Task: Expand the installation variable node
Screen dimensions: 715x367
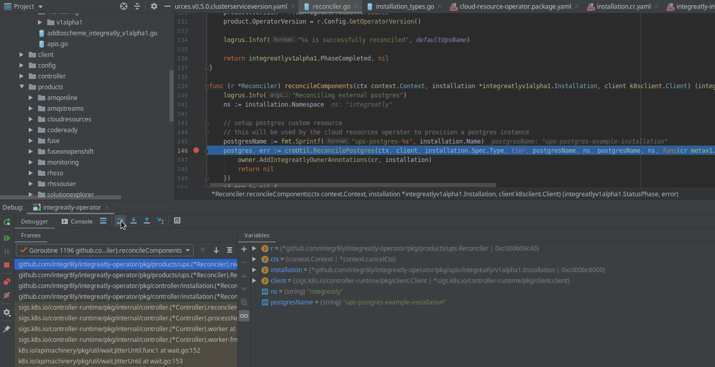Action: pos(254,270)
